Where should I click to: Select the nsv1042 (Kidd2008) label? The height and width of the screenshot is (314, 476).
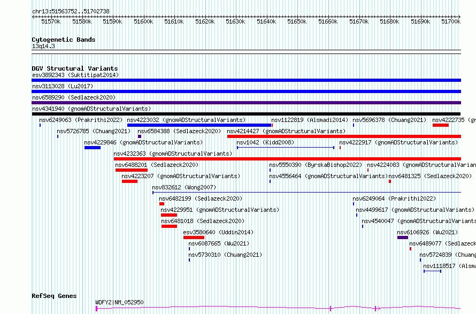265,142
